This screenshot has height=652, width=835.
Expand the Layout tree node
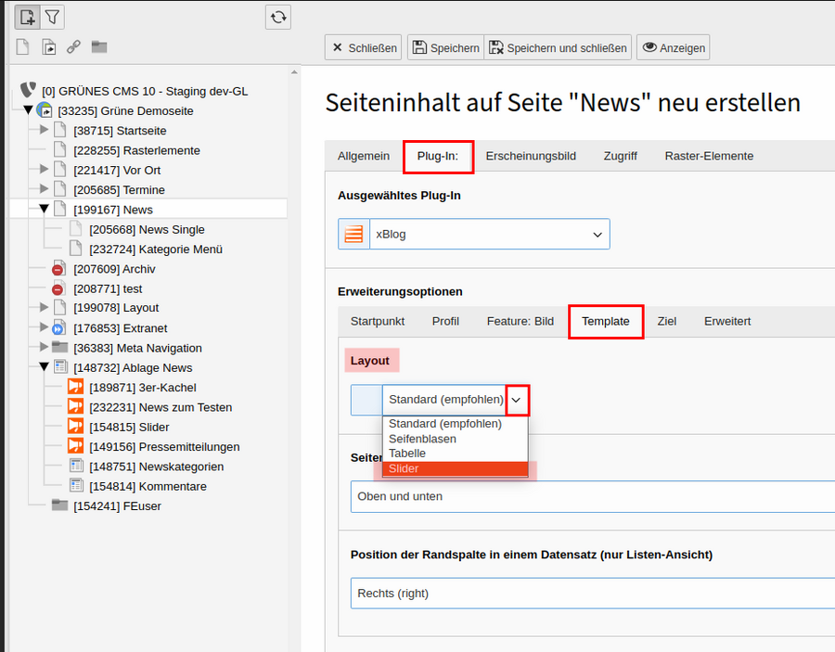coord(45,307)
